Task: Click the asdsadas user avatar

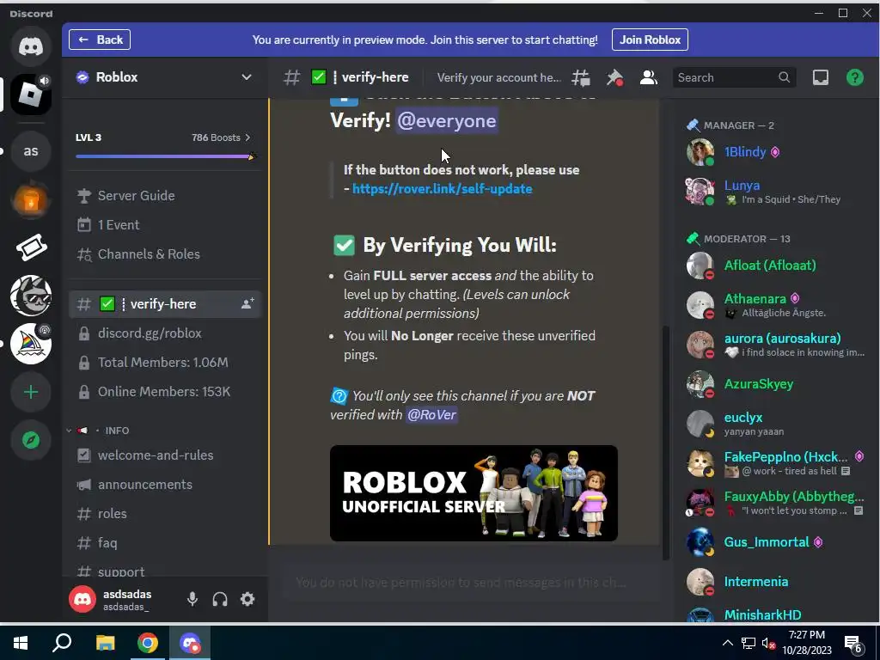Action: pyautogui.click(x=82, y=599)
